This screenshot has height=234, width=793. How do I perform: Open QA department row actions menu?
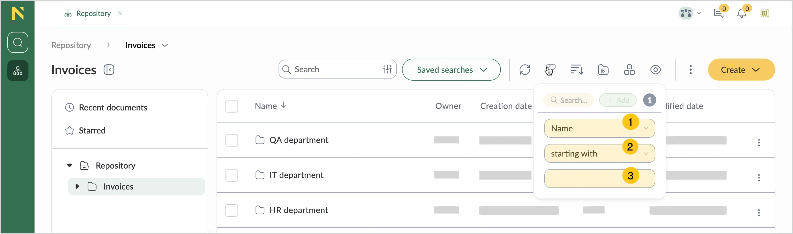(759, 143)
